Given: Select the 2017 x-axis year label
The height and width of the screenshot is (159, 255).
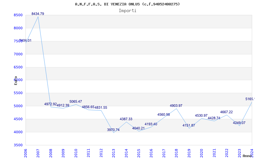Looking at the screenshot, I should 164,153.
